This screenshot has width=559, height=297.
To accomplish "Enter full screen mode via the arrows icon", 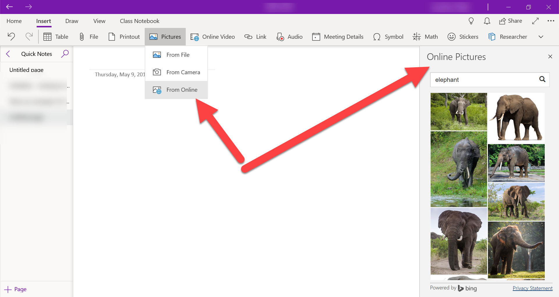I will pyautogui.click(x=535, y=21).
